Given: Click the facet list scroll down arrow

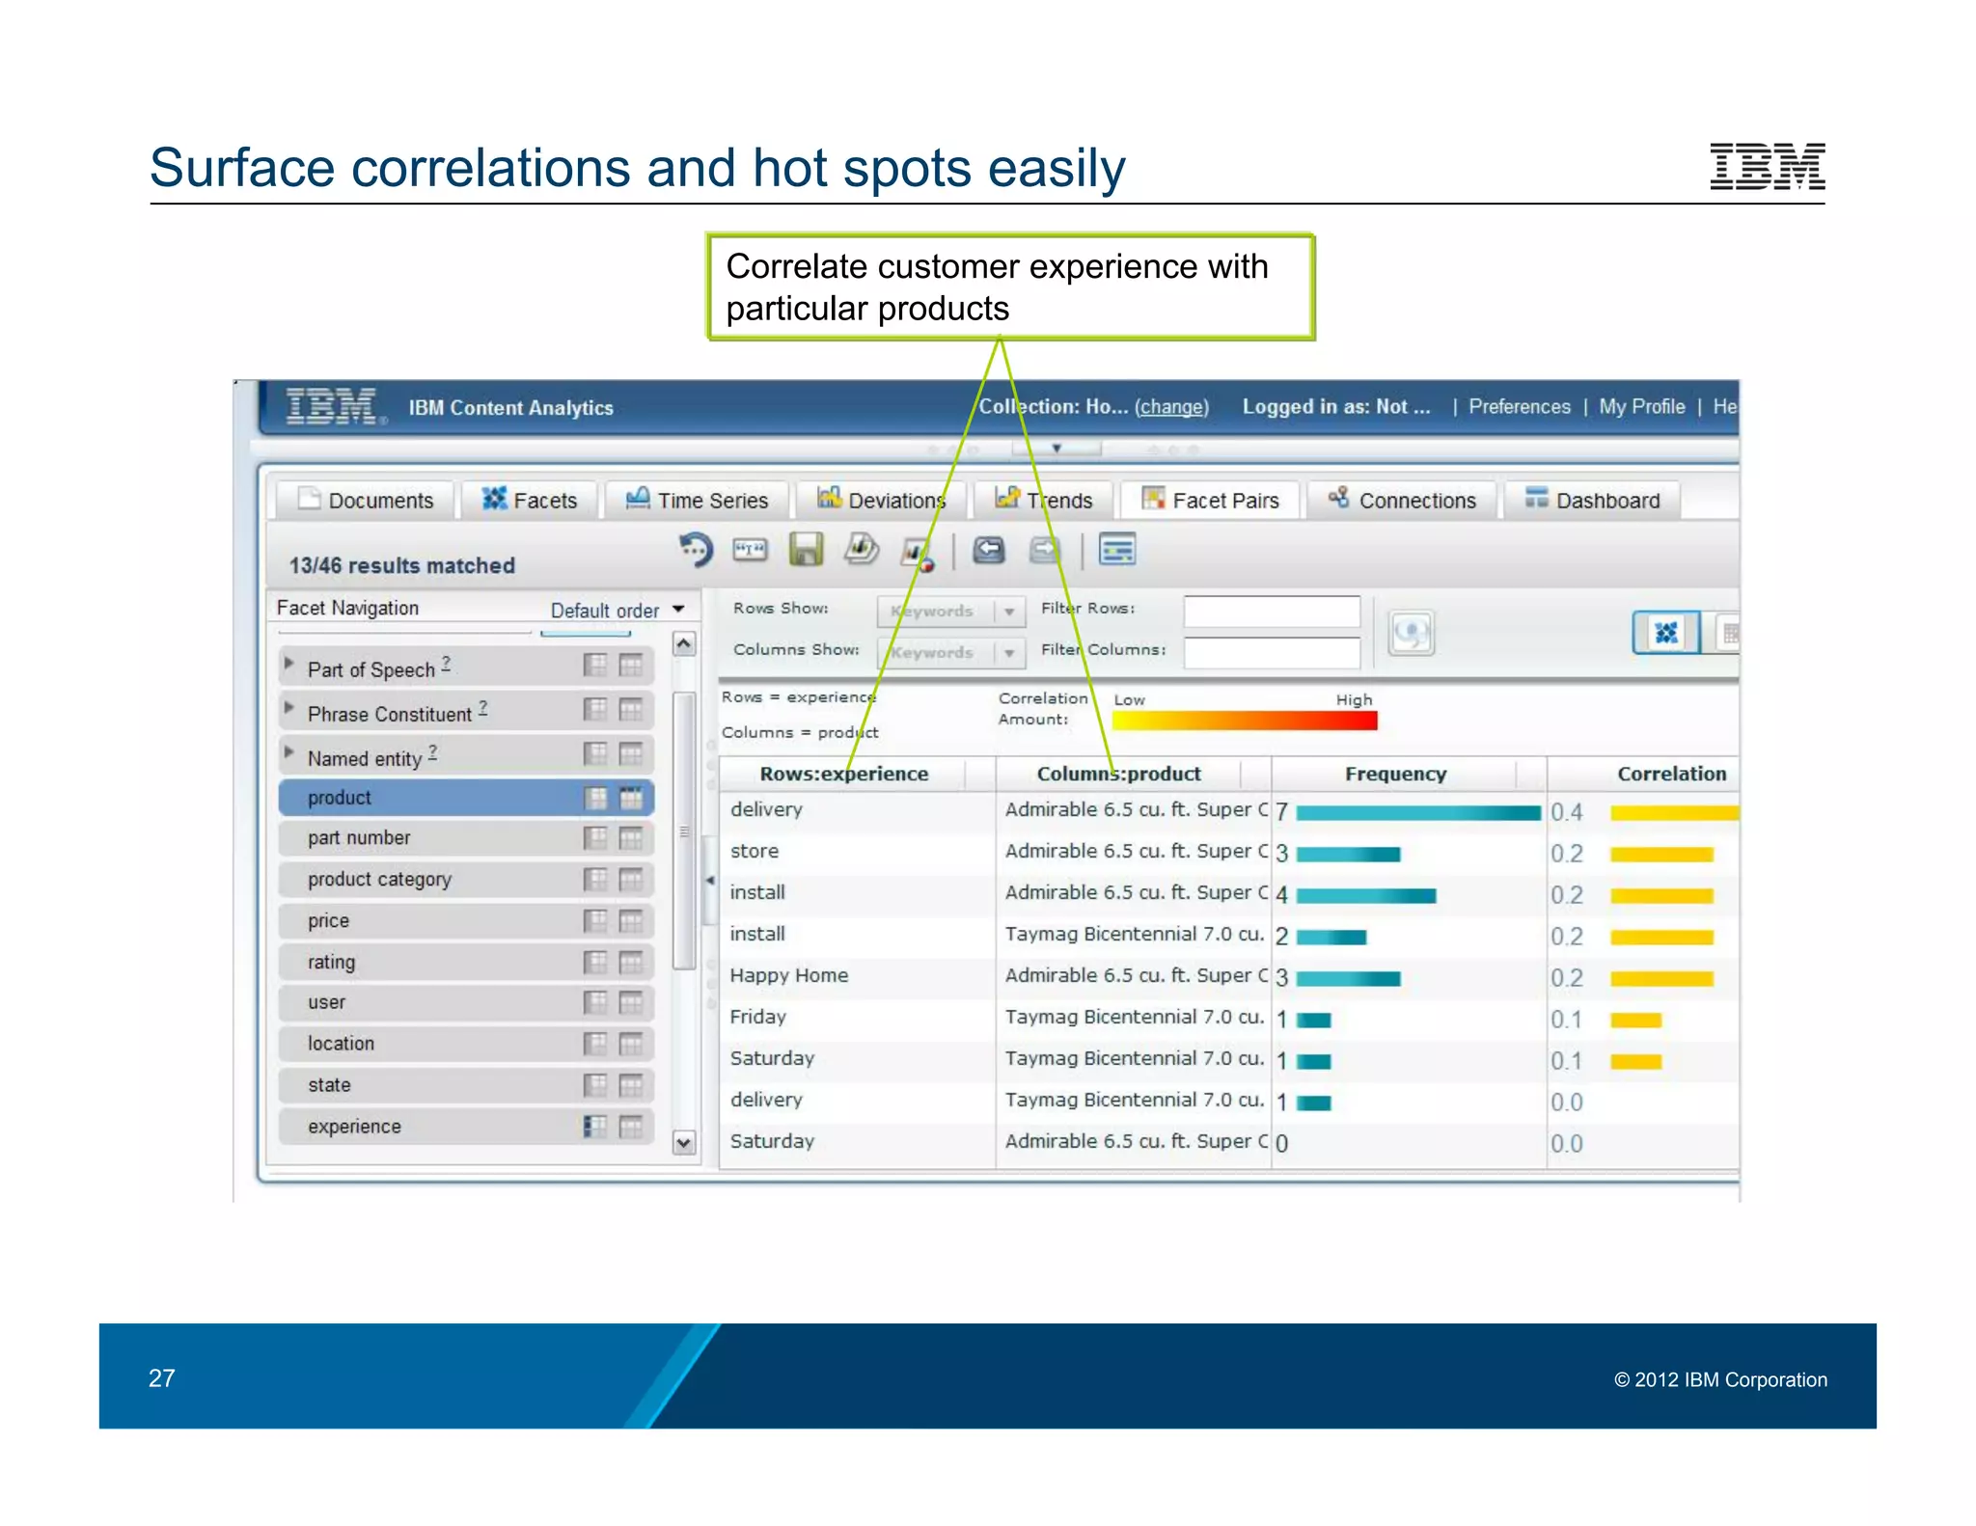Looking at the screenshot, I should click(684, 1143).
